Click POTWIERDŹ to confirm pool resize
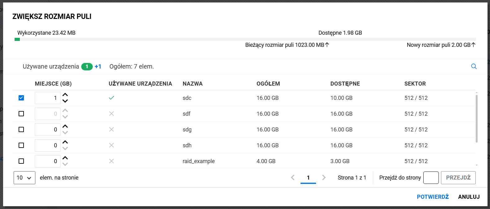The height and width of the screenshot is (209, 490). point(433,197)
